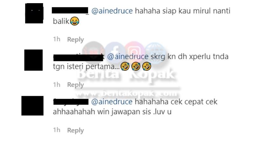Open the profile picture beside the "win jawapan" comment
254x148 pixels.
point(32,106)
